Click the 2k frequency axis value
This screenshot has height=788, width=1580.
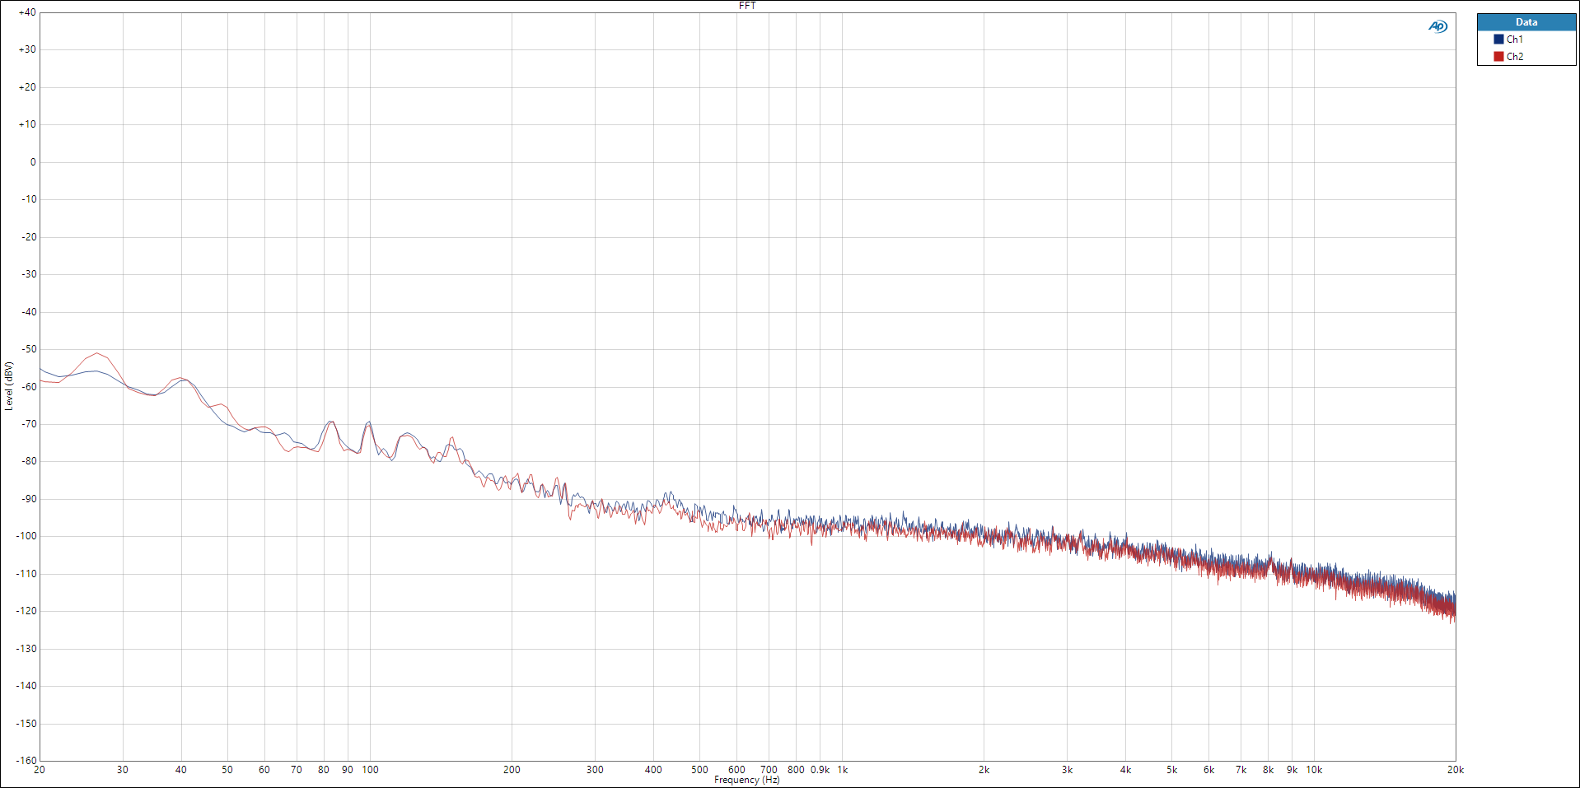pos(984,770)
